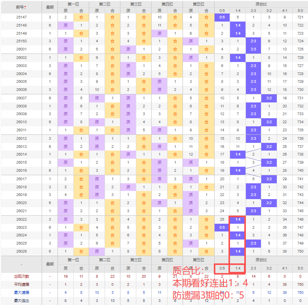Click the 第四位 header below row 26026
Image resolution: width=308 pixels, height=305 pixels.
coord(167,260)
